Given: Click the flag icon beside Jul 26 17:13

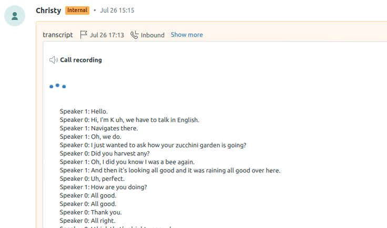Looking at the screenshot, I should [x=84, y=35].
